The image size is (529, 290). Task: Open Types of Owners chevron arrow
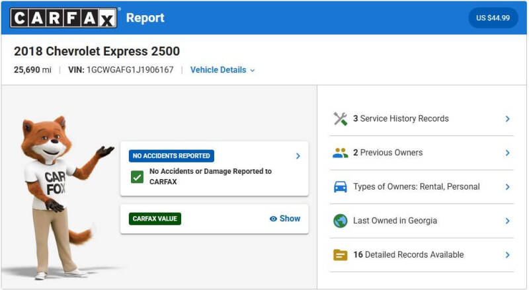[x=507, y=187]
